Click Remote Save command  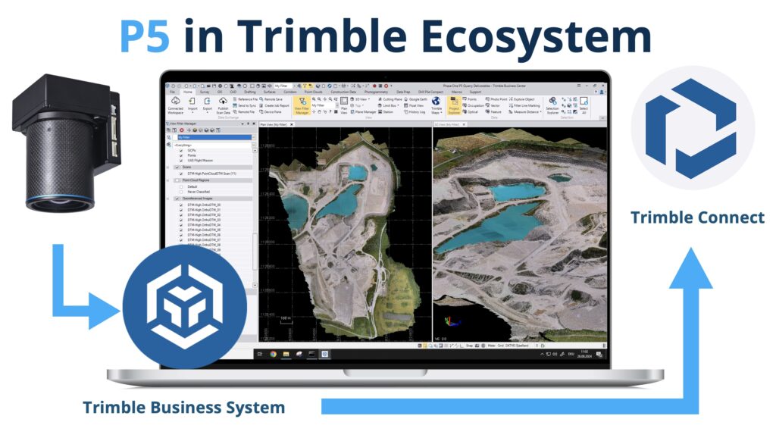(x=271, y=99)
